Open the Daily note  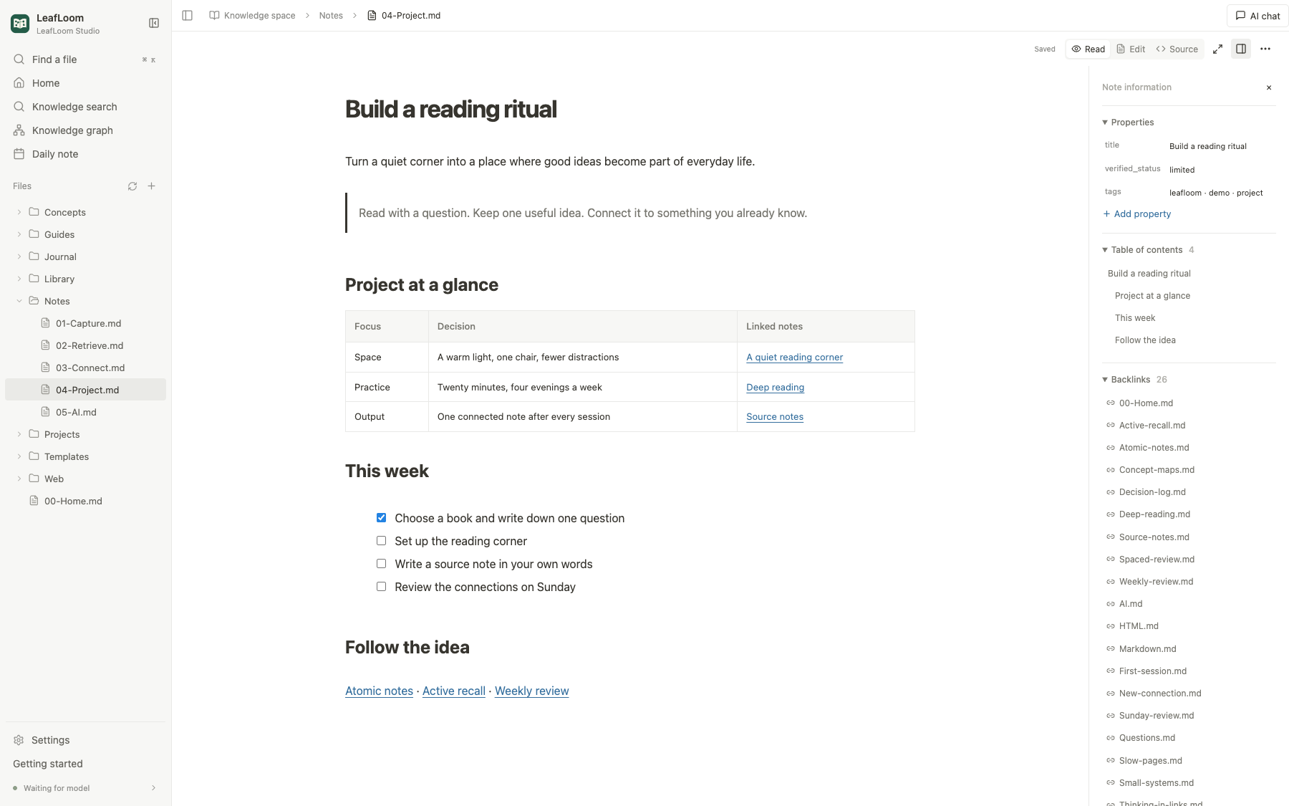[x=85, y=154]
